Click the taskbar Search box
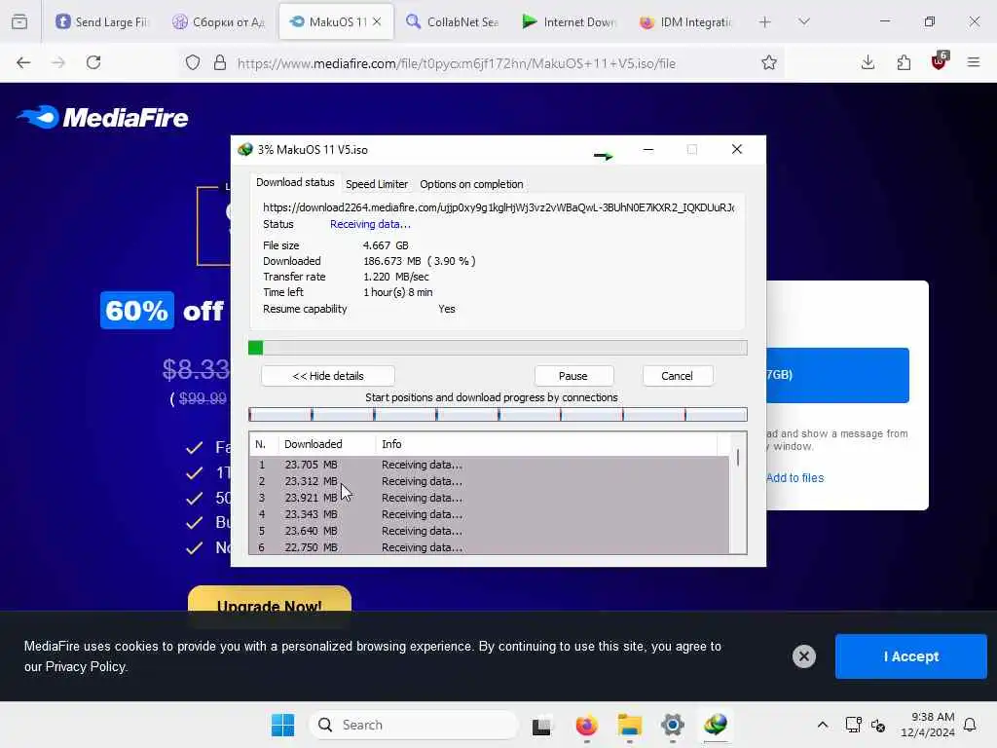 point(413,725)
